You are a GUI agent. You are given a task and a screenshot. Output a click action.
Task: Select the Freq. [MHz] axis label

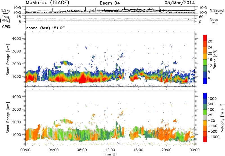point(6,19)
